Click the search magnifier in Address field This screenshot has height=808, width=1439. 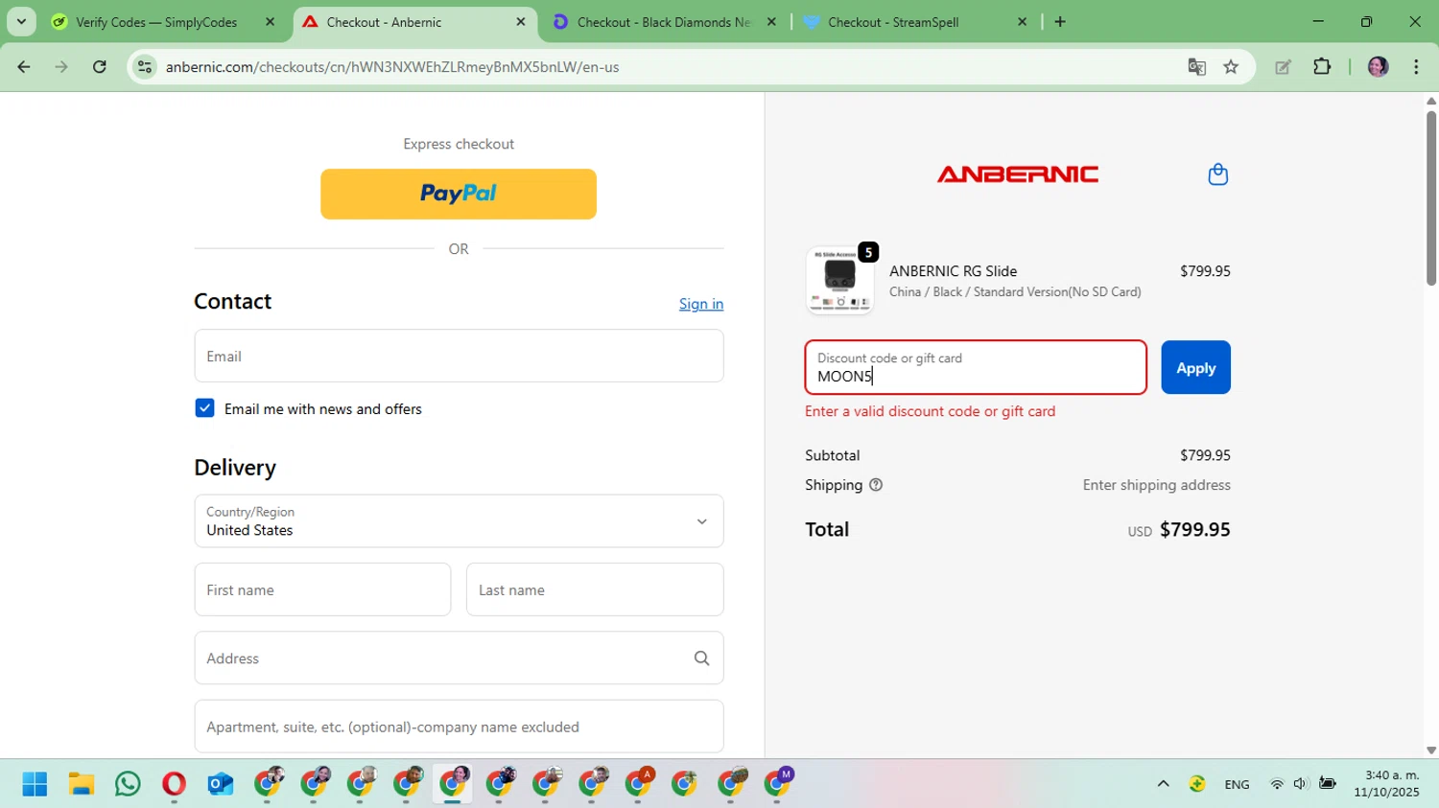tap(701, 658)
